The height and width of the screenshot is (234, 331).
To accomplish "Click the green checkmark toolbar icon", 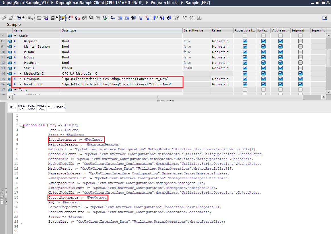I will [105, 18].
